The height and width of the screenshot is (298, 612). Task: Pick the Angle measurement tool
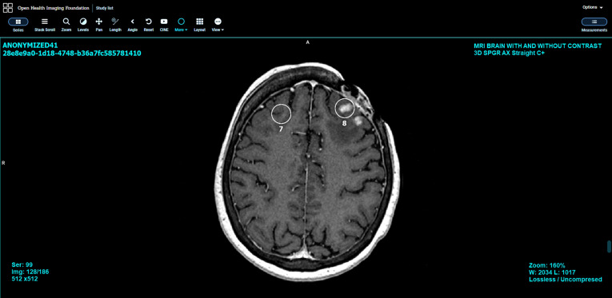pyautogui.click(x=133, y=25)
